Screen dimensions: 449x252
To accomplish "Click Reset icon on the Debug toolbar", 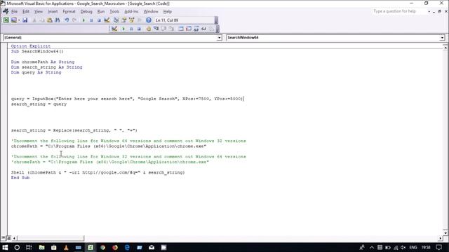I will point(139,29).
